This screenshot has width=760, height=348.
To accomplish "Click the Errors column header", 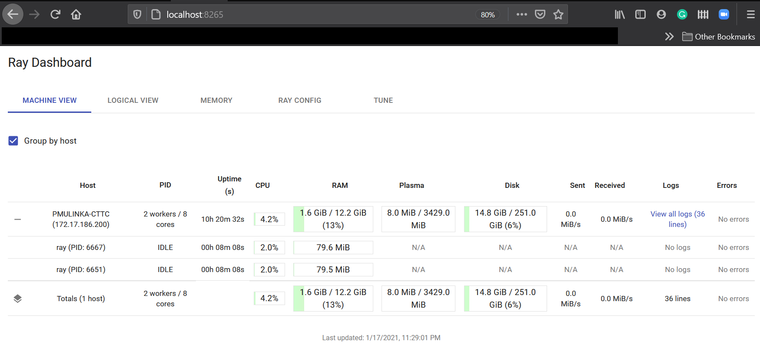I will (727, 185).
